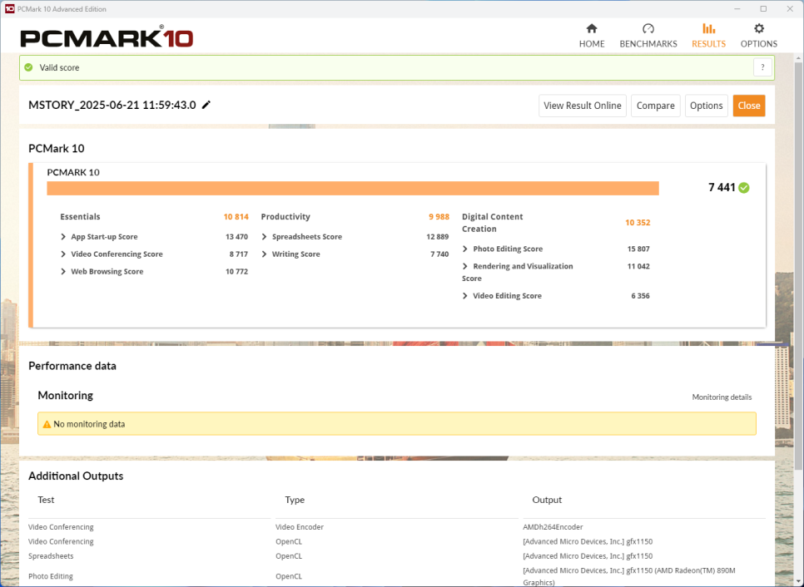This screenshot has width=804, height=587.
Task: Expand Writing Score details
Action: click(x=265, y=254)
